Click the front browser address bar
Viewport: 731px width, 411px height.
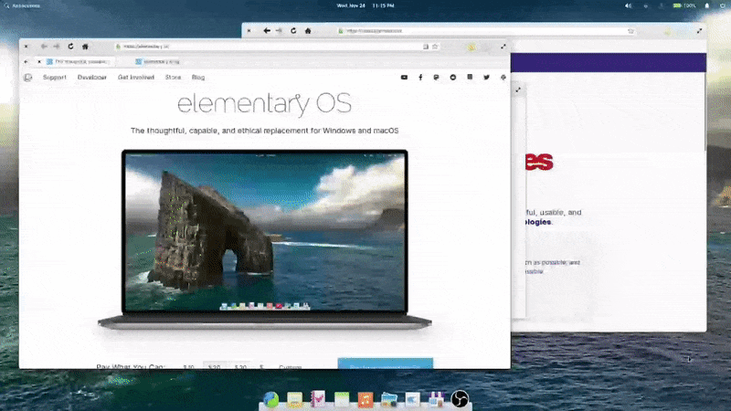click(x=265, y=46)
